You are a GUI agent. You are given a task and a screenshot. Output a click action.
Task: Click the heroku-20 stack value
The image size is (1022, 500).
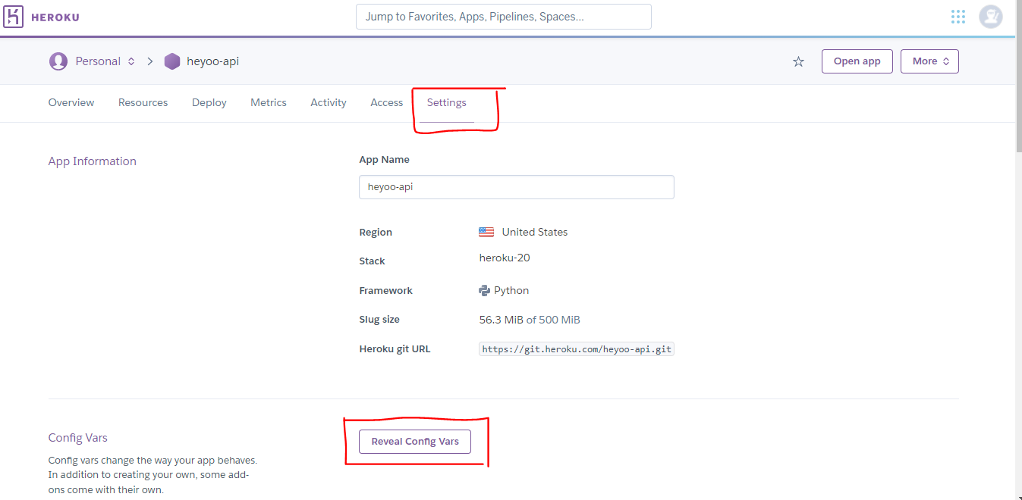pos(505,258)
